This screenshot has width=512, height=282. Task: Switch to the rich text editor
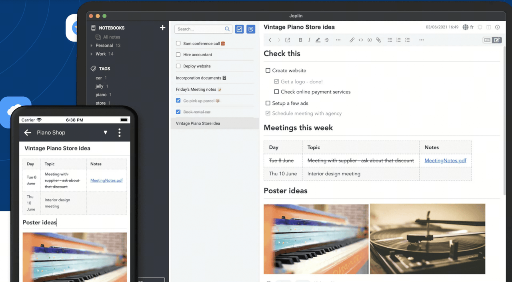point(497,40)
